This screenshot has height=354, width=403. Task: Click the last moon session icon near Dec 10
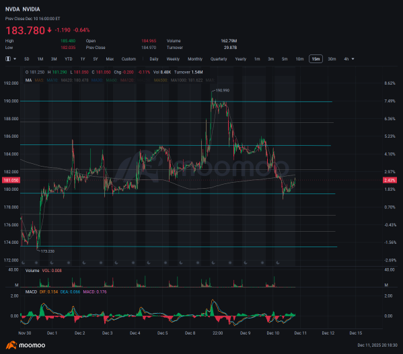[x=278, y=263]
